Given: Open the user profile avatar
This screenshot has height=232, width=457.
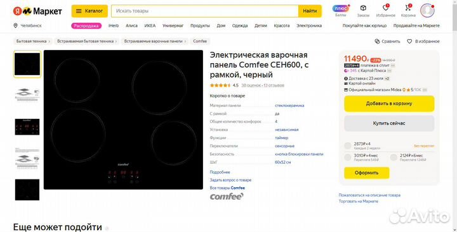Looking at the screenshot, I should [x=427, y=11].
